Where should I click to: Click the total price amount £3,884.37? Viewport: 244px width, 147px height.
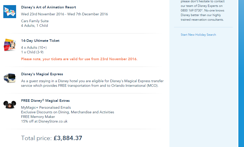(68, 138)
